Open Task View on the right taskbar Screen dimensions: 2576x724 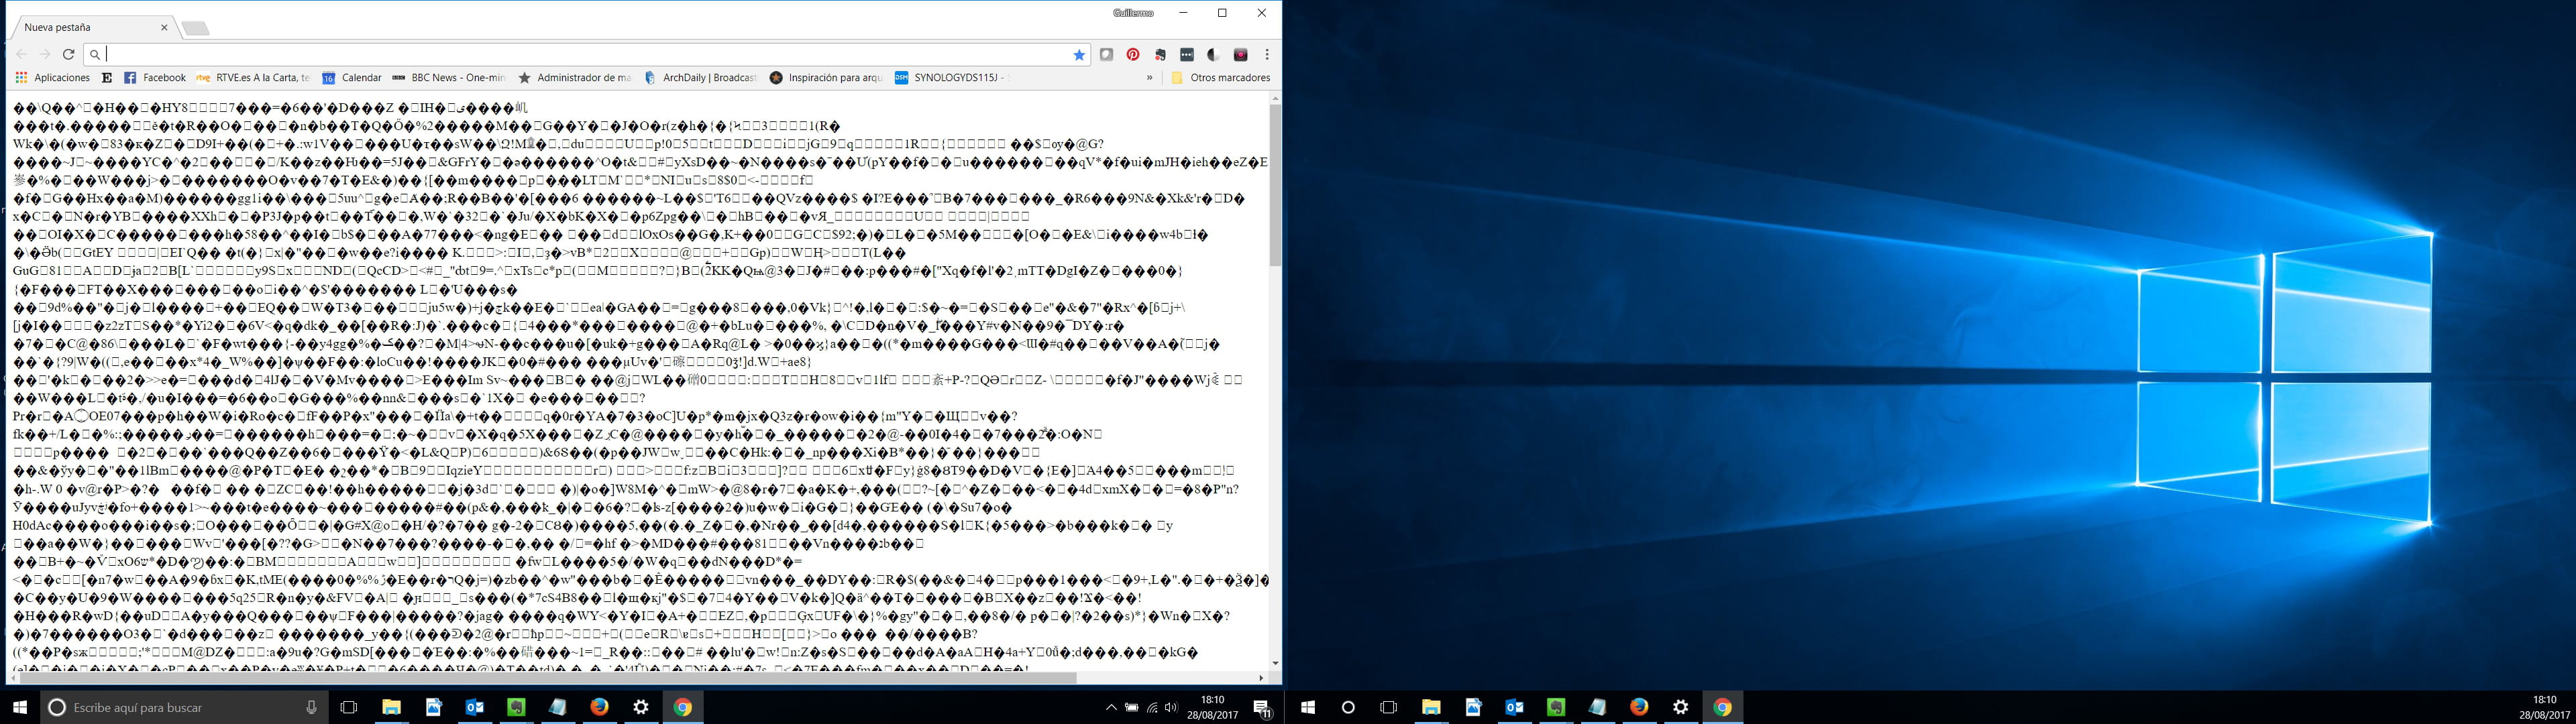click(x=1388, y=707)
